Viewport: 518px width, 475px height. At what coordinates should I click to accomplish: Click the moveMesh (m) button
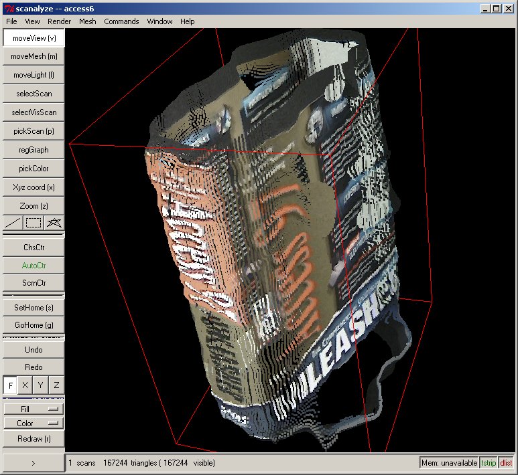click(34, 57)
